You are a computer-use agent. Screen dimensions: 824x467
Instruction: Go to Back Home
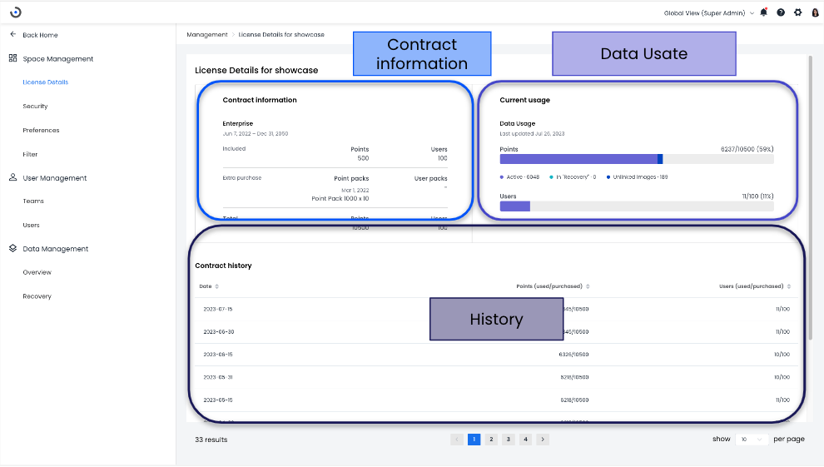[x=40, y=35]
